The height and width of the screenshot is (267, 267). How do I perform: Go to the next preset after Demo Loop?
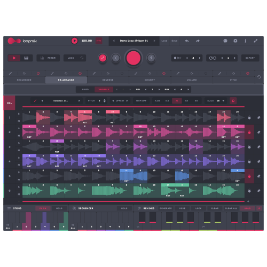click(154, 41)
